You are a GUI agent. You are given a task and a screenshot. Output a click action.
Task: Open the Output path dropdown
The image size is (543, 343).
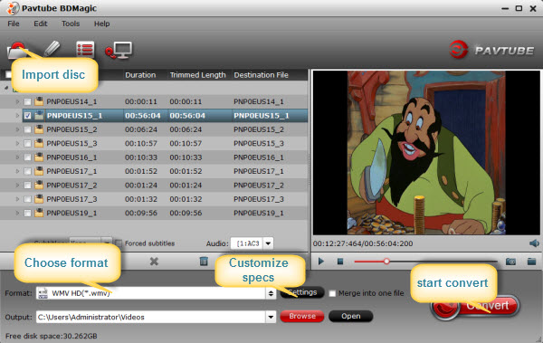tap(271, 317)
